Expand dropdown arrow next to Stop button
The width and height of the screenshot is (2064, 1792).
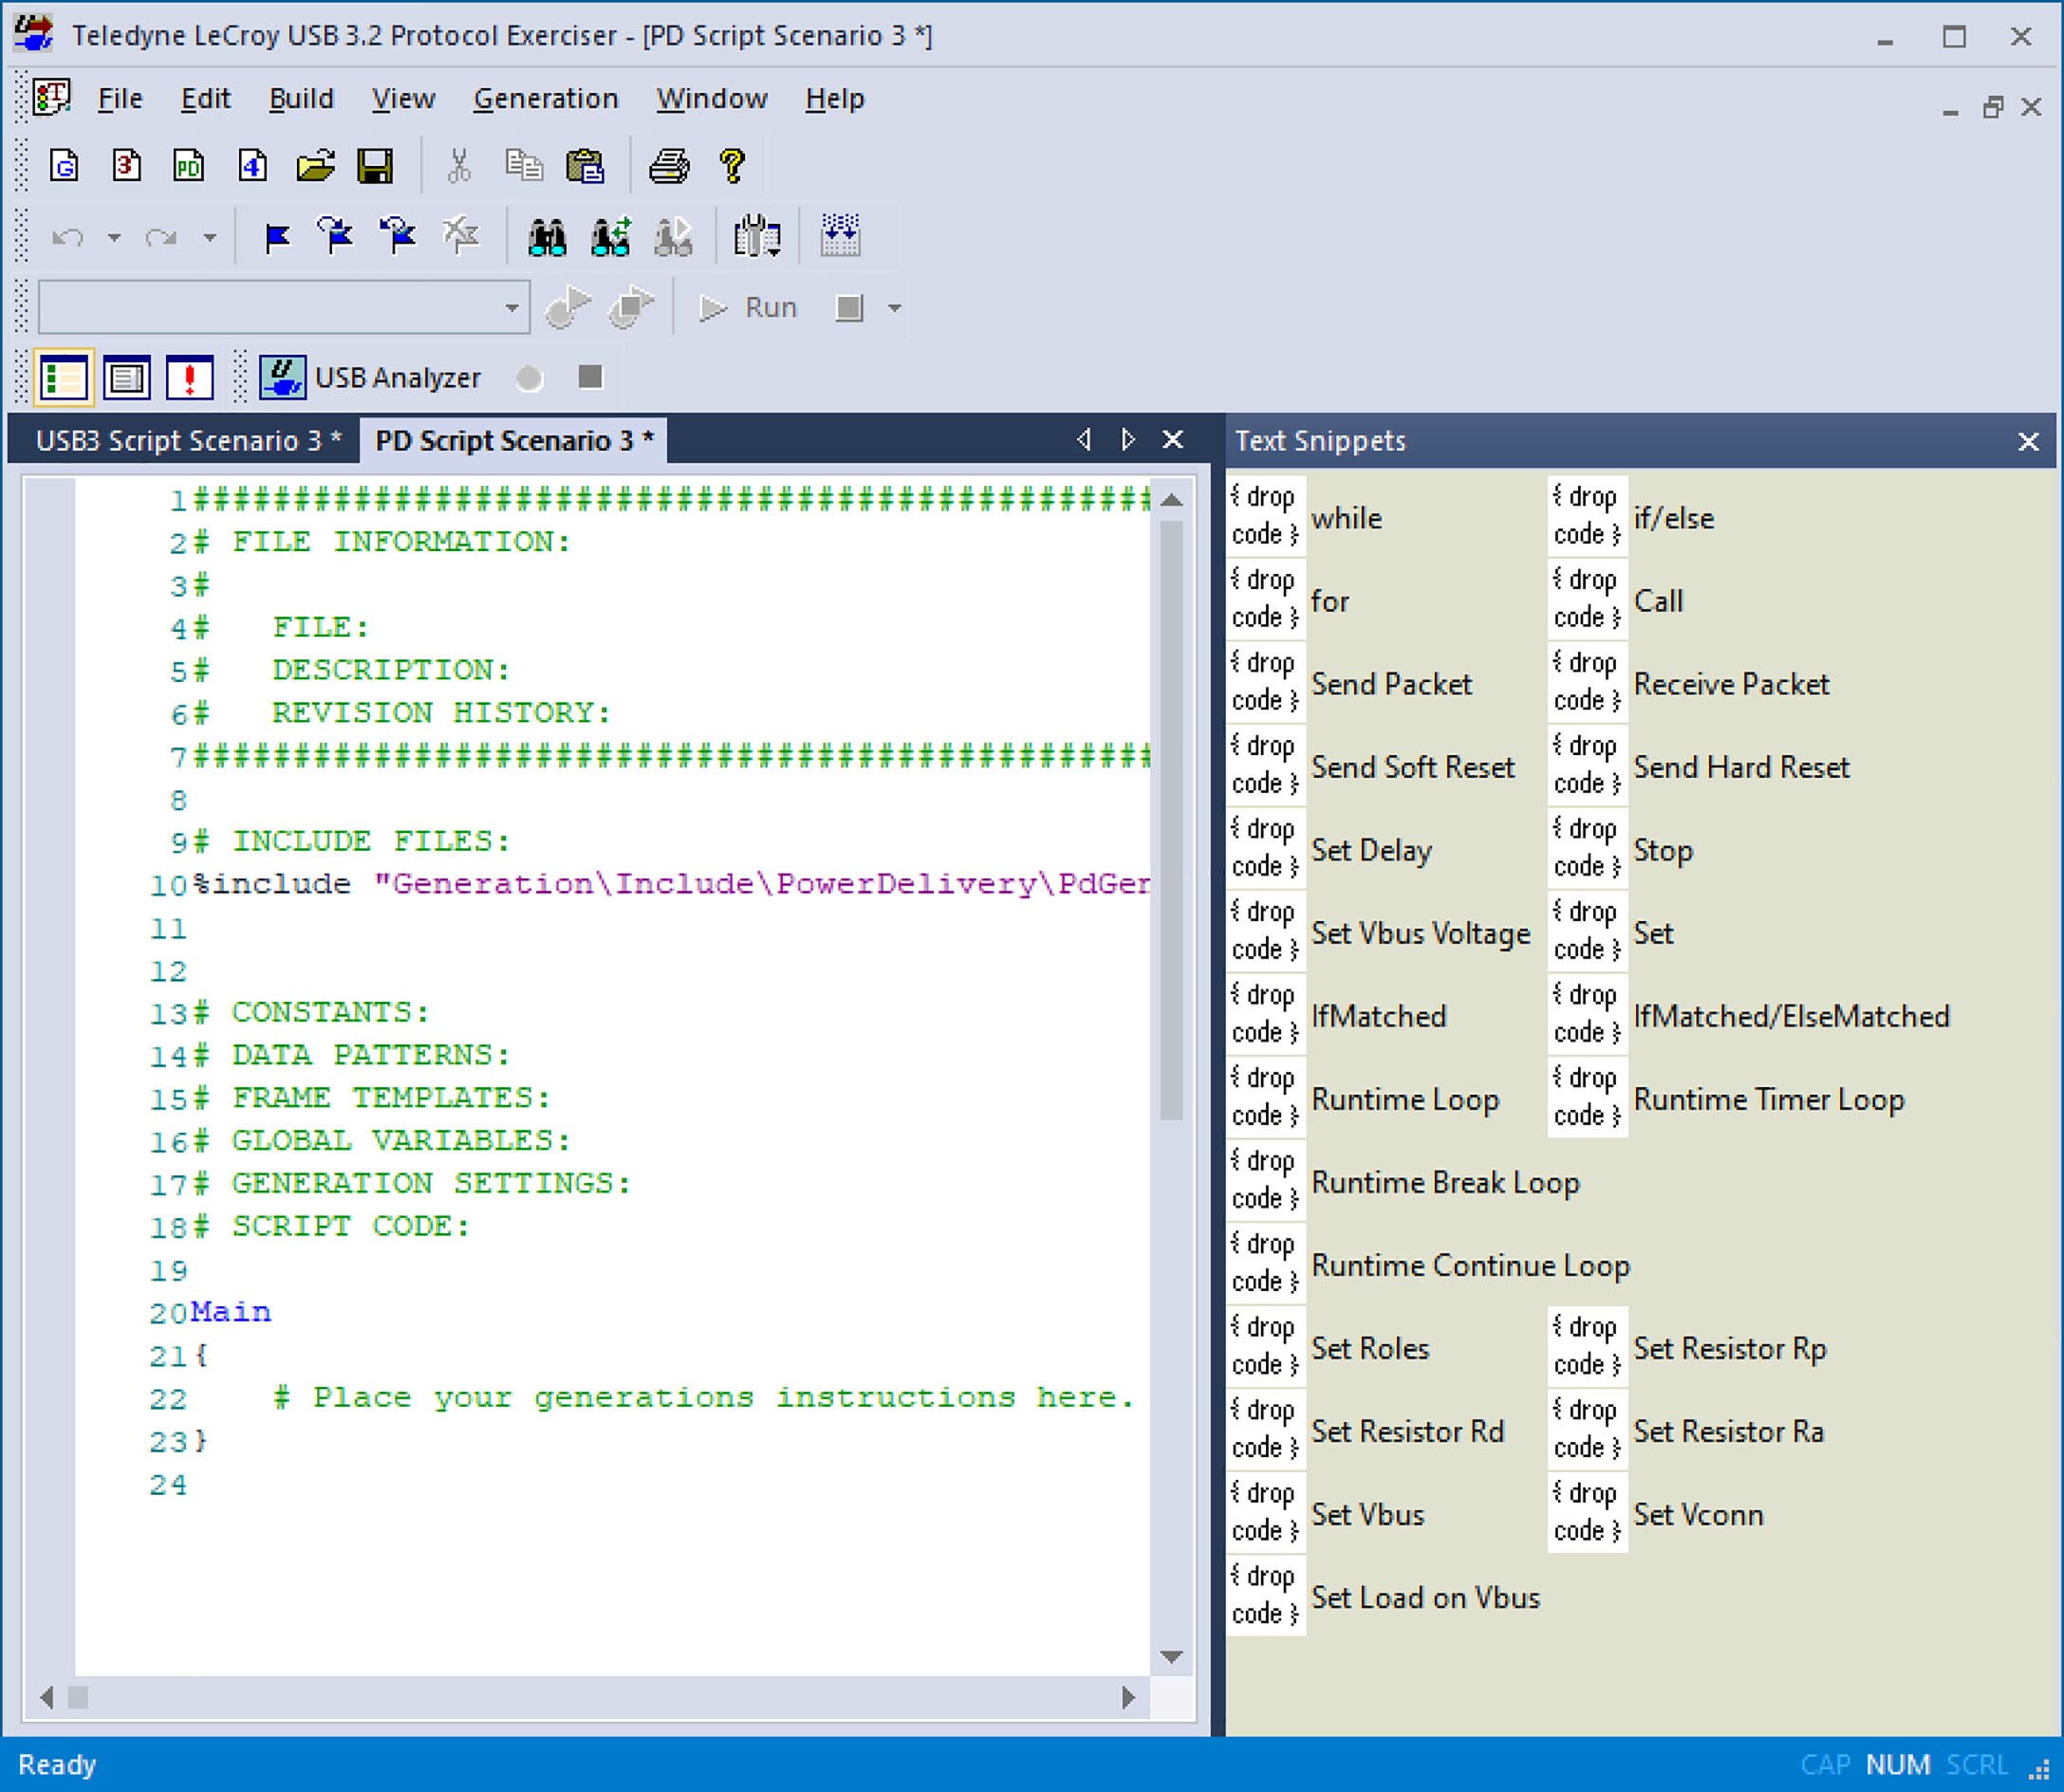tap(896, 308)
